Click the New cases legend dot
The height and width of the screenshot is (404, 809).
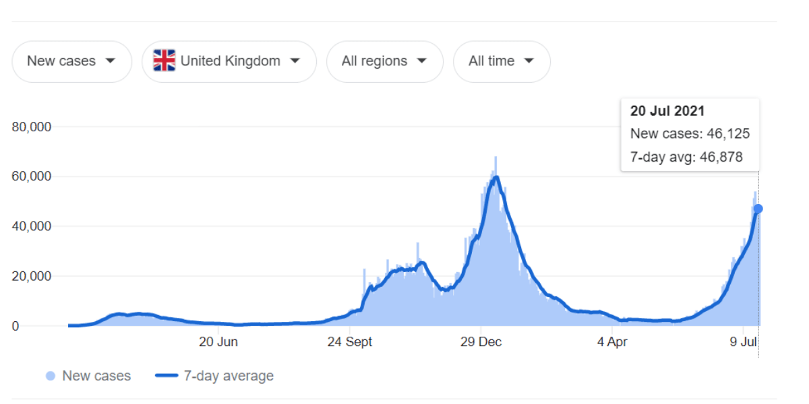51,376
